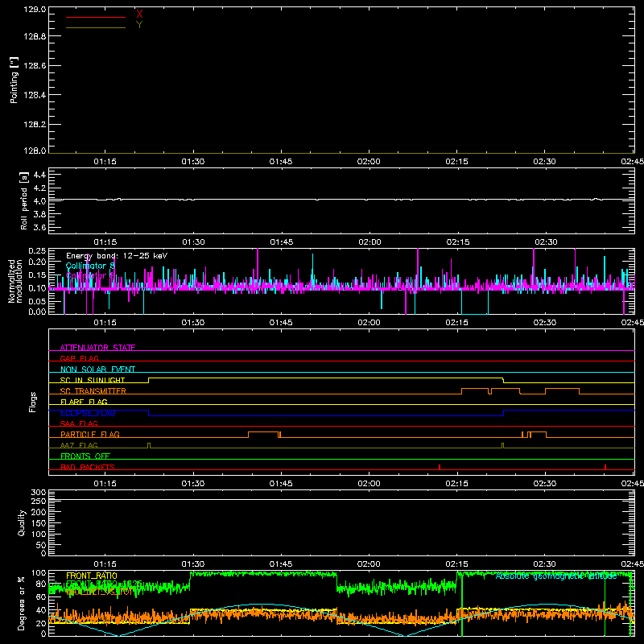Click the BAD_PACKETS flag label
Screen dimensions: 644x644
coord(88,467)
